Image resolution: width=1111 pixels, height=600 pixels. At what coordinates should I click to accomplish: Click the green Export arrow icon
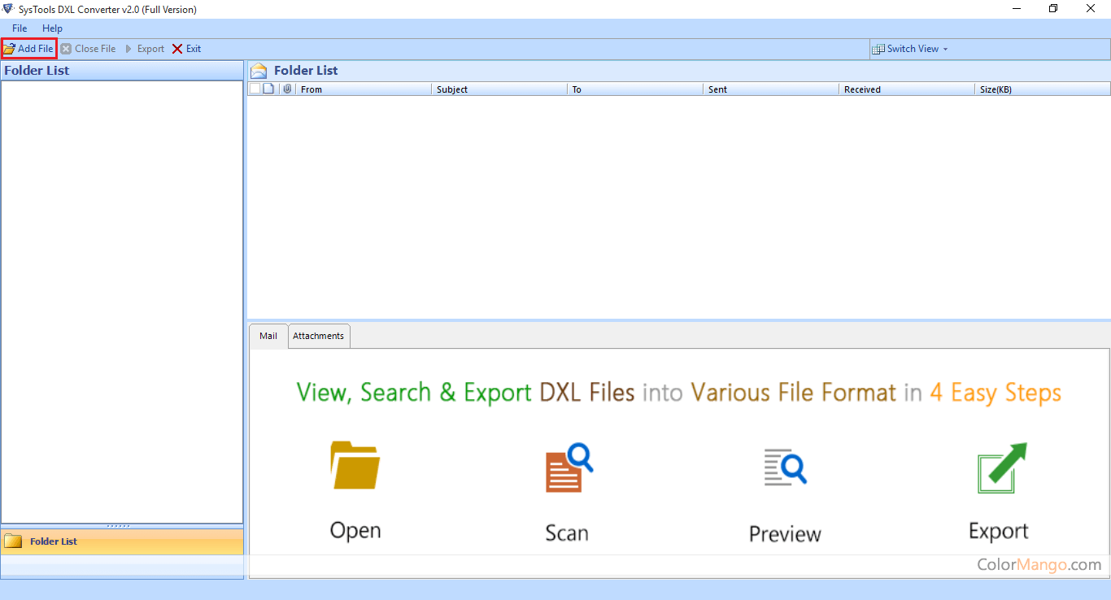pos(1002,467)
